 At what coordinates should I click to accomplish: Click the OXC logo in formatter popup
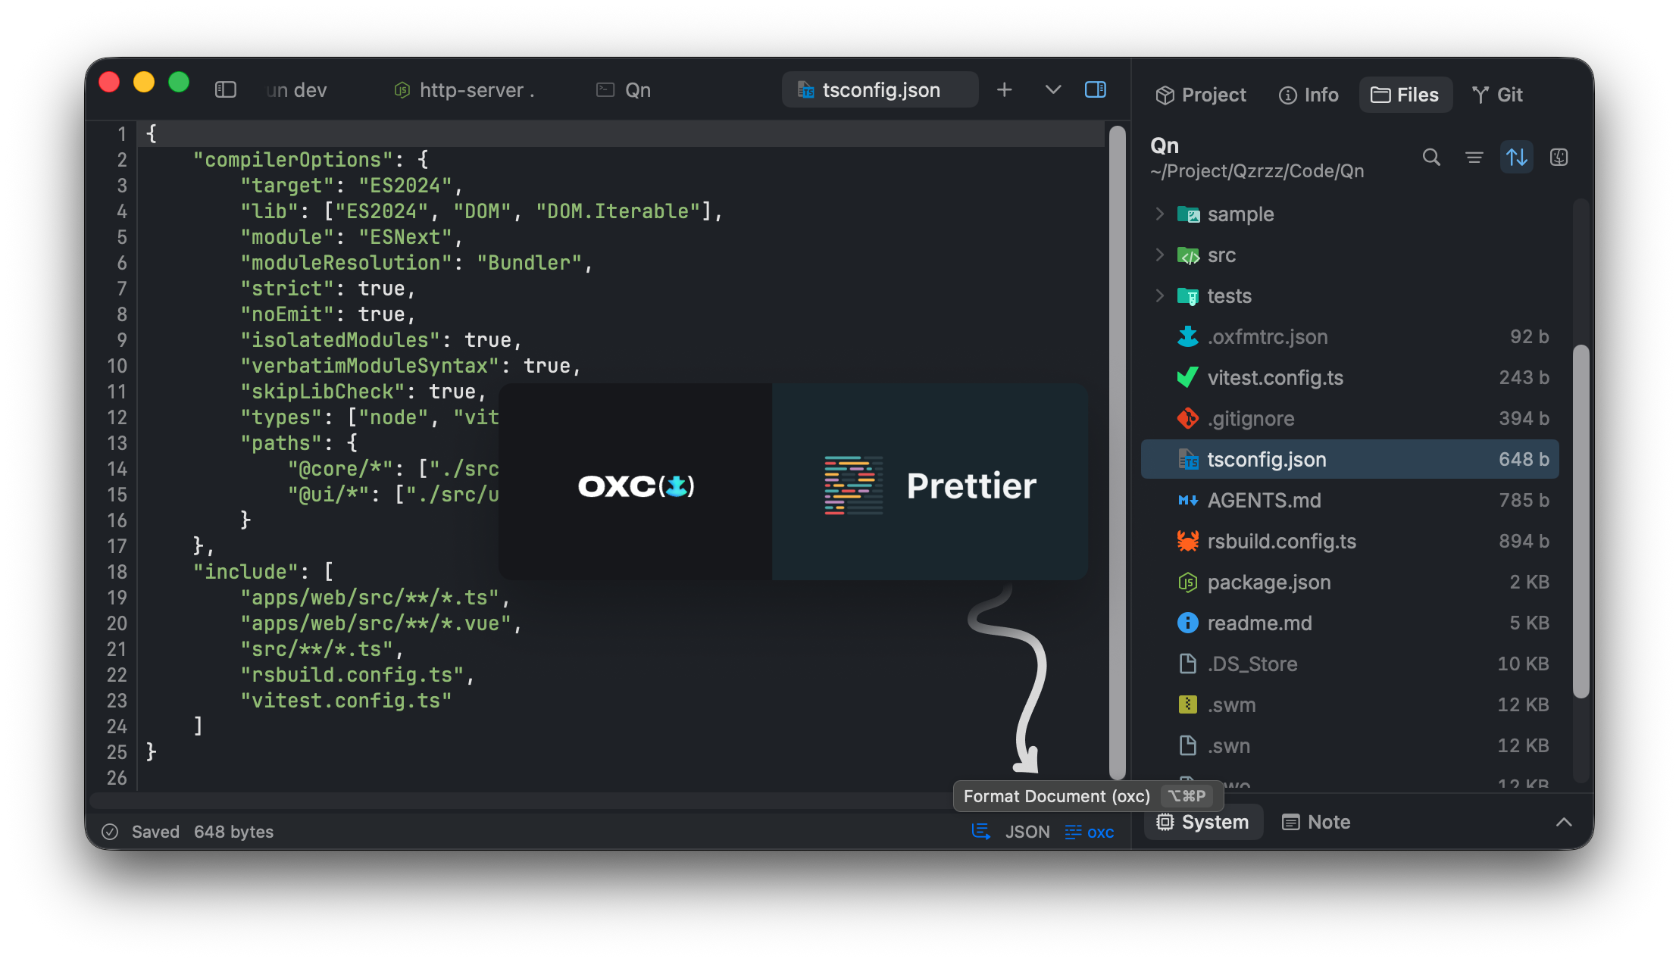coord(636,485)
